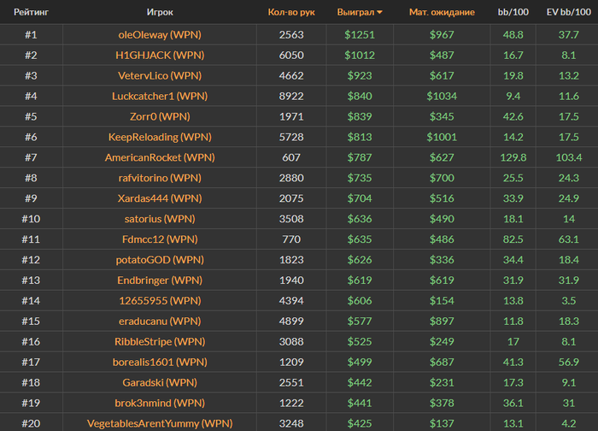Image resolution: width=598 pixels, height=431 pixels.
Task: Open VetervLico (WPN) player link
Action: 160,75
